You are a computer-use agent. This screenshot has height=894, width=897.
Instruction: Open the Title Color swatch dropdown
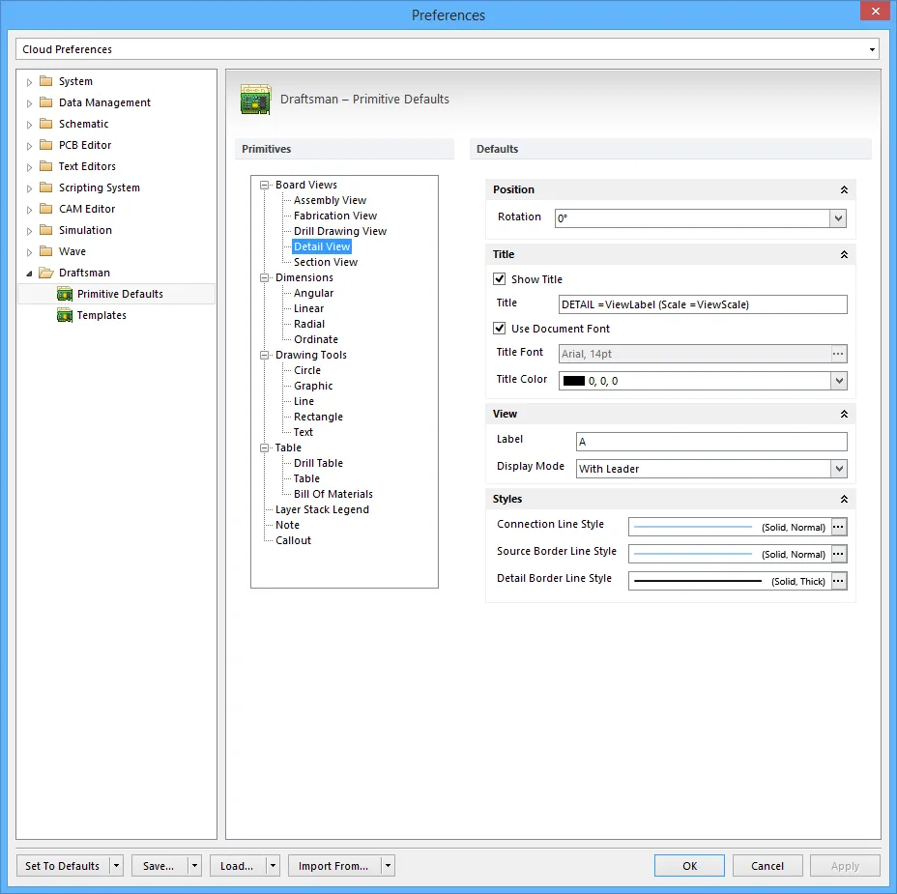(839, 381)
